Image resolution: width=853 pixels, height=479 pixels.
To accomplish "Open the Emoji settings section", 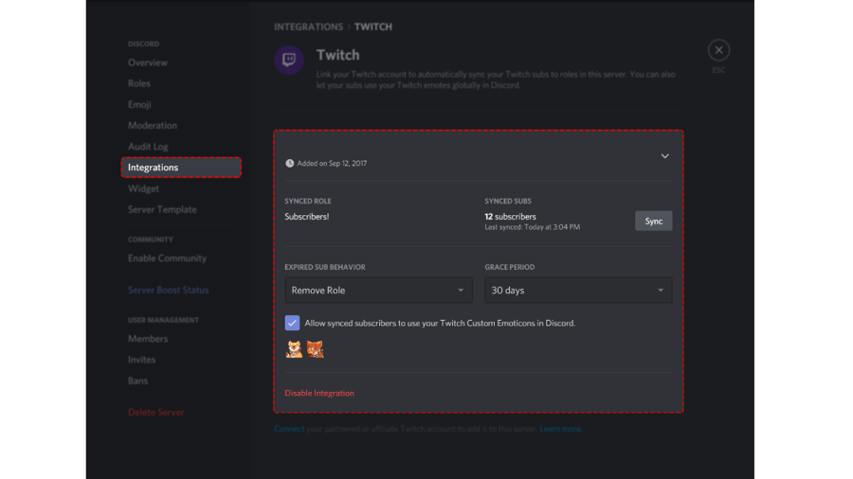I will click(x=139, y=104).
